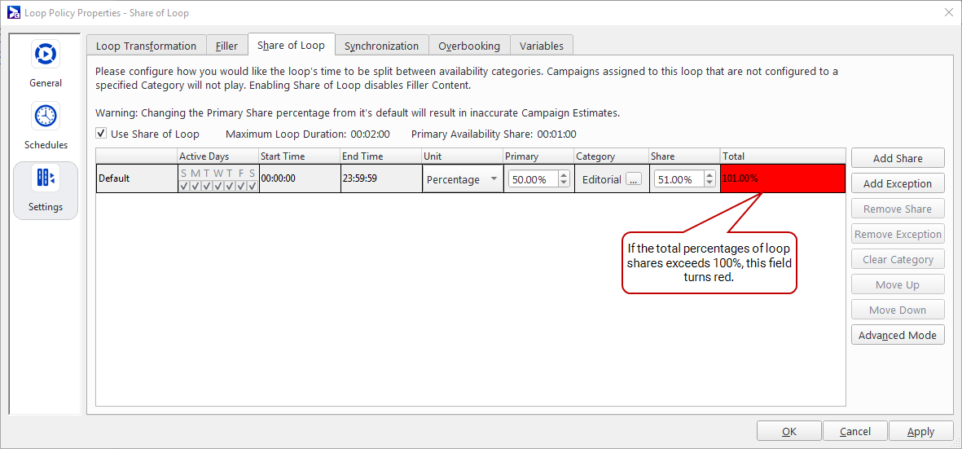Screen dimensions: 962x449
Task: Apply changes with the Apply button
Action: 920,431
